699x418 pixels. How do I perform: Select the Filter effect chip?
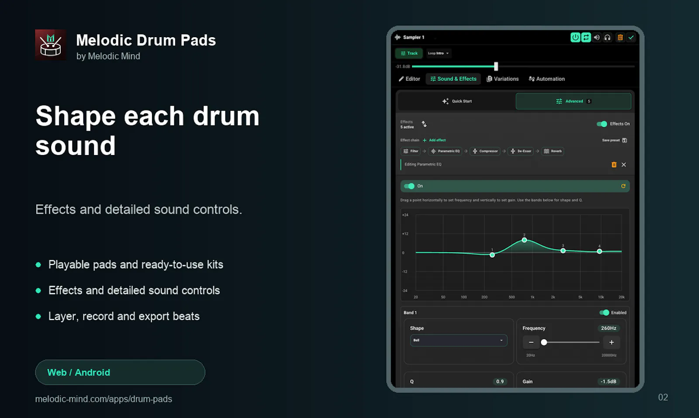411,151
